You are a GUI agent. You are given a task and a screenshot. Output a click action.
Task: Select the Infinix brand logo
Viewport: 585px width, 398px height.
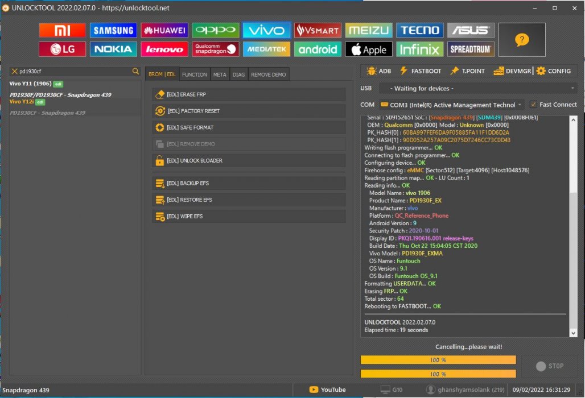point(420,49)
